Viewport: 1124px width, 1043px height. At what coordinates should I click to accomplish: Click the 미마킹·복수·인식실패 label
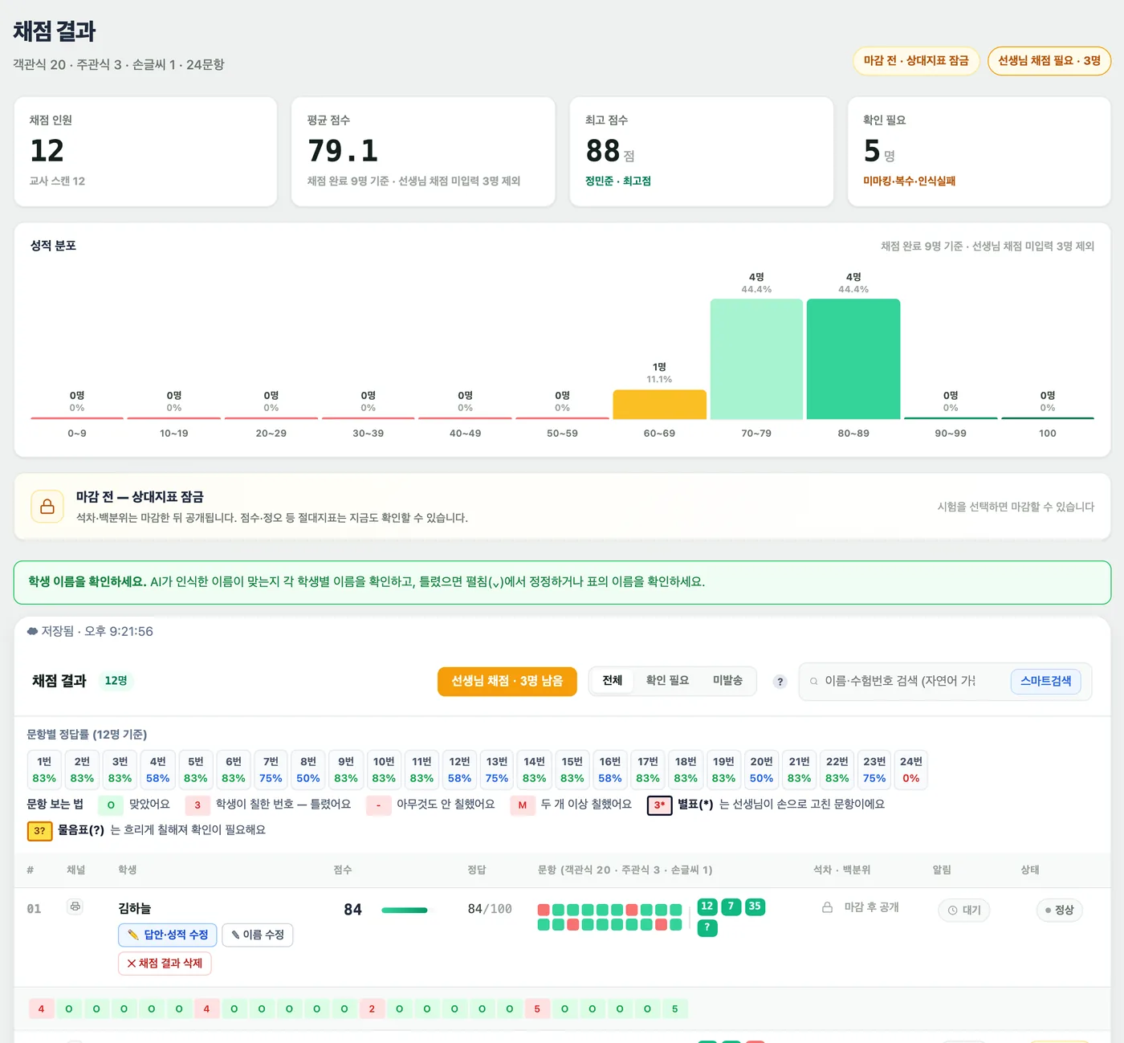(x=909, y=181)
